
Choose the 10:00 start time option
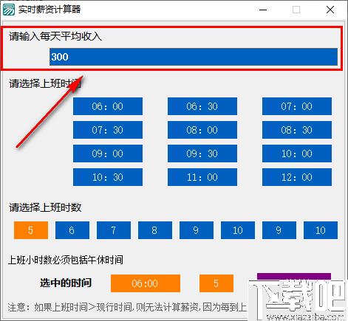[297, 153]
